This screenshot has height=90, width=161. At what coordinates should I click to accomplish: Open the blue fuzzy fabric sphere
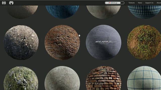tap(62, 12)
